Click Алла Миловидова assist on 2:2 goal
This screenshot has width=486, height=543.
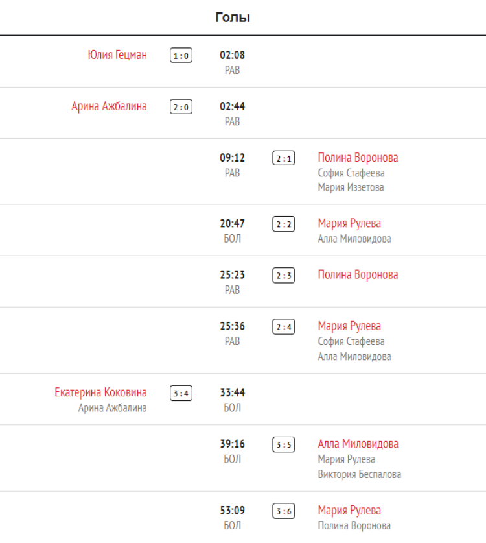pyautogui.click(x=354, y=239)
